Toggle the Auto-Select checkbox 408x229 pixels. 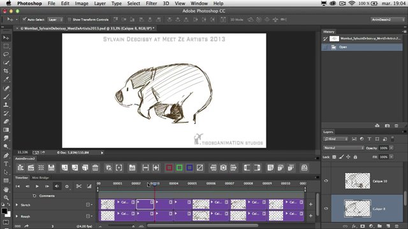coord(24,20)
